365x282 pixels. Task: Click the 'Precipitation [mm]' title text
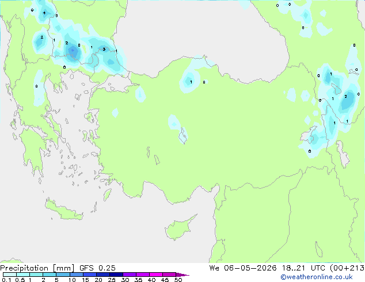pos(37,268)
